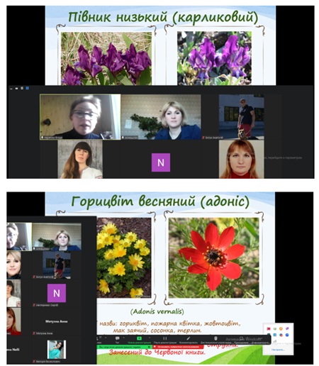
Task: Expand the arrow next to New Share
Action: (x=149, y=338)
